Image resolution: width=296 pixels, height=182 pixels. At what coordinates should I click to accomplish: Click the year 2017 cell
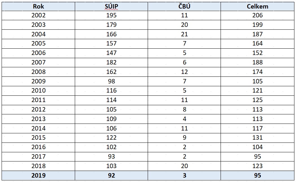point(38,156)
